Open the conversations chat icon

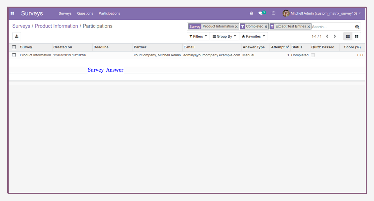[260, 13]
